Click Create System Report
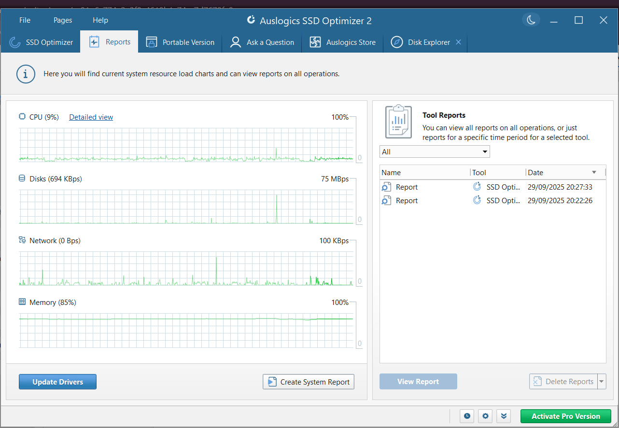Image resolution: width=619 pixels, height=428 pixels. tap(308, 381)
